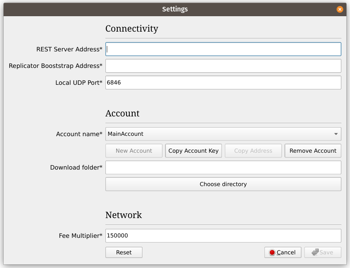The width and height of the screenshot is (350, 268).
Task: Open the Account name dropdown
Action: pos(223,134)
